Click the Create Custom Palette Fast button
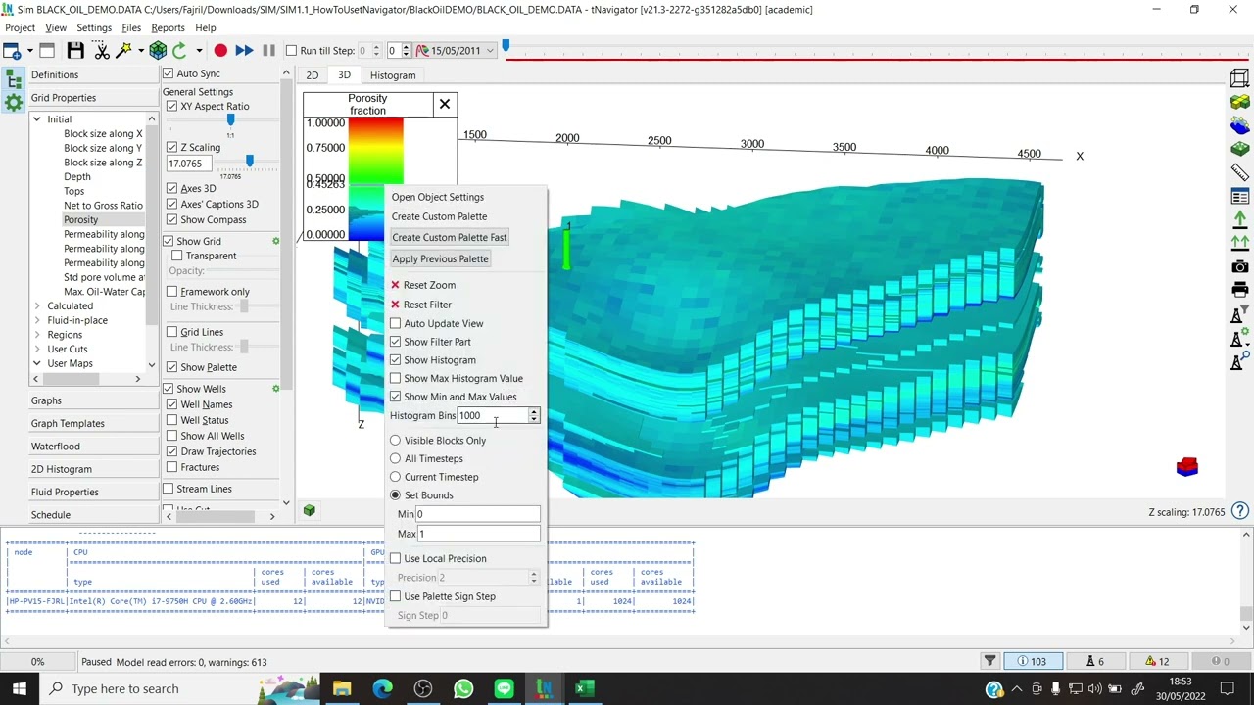Screen dimensions: 1254x705 tap(450, 237)
